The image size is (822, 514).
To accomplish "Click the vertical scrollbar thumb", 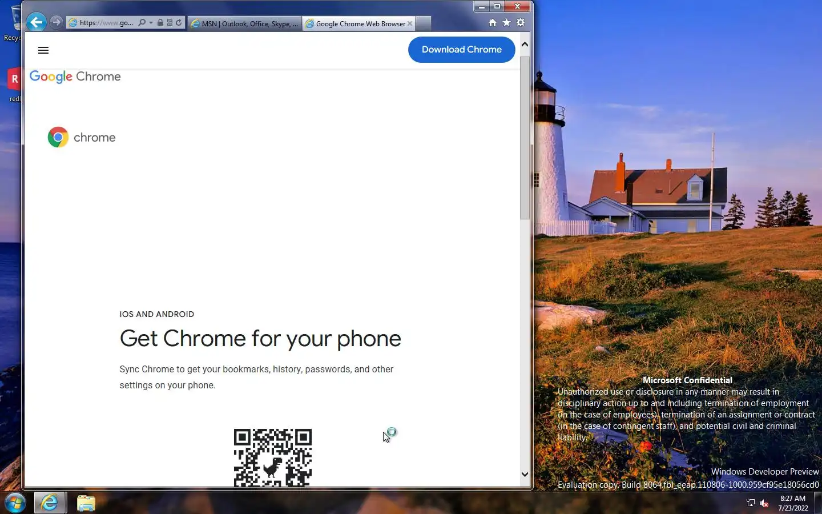I will point(525,138).
